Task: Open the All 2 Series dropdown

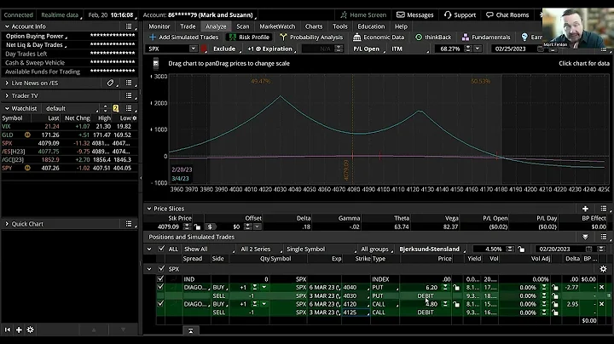Action: coord(260,249)
